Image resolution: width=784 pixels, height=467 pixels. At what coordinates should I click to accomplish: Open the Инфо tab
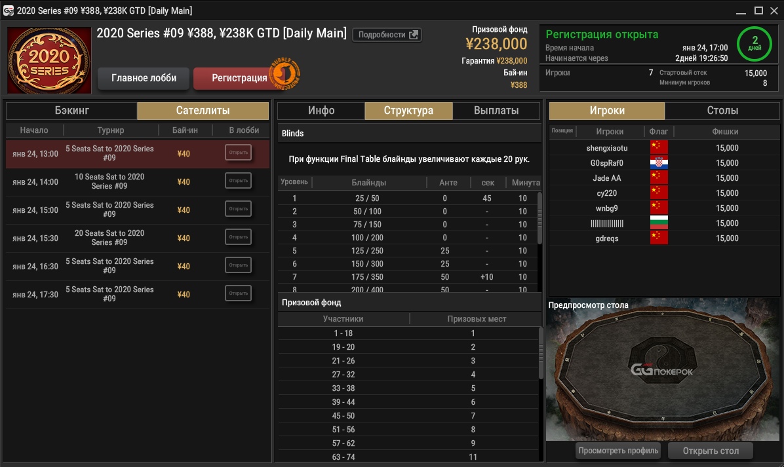(321, 111)
